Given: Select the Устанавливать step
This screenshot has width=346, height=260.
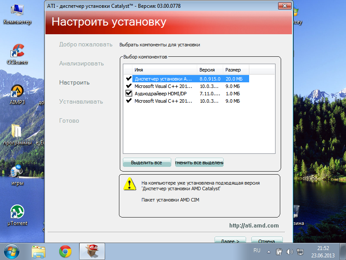Looking at the screenshot, I should (81, 102).
